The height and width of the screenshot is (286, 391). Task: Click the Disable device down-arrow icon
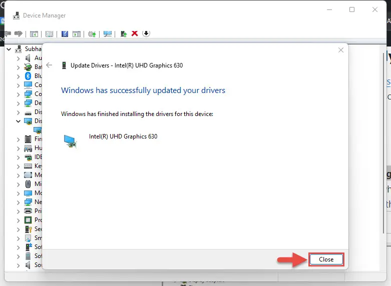tap(146, 33)
